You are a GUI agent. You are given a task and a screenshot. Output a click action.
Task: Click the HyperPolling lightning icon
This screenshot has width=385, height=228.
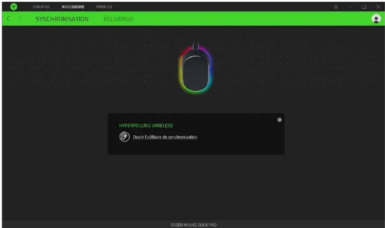click(124, 137)
